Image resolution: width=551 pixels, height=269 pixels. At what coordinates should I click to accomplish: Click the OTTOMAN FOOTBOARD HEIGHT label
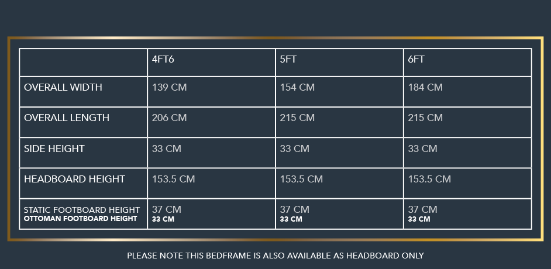81,219
